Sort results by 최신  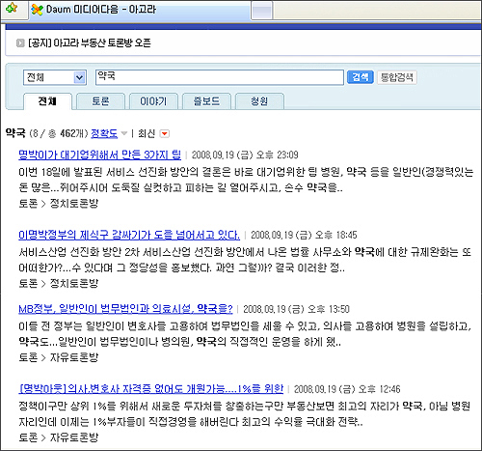pyautogui.click(x=147, y=133)
